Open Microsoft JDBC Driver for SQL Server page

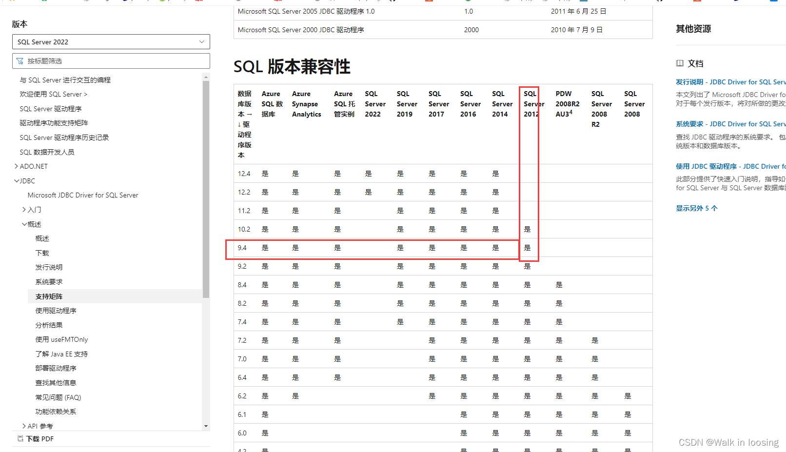83,195
